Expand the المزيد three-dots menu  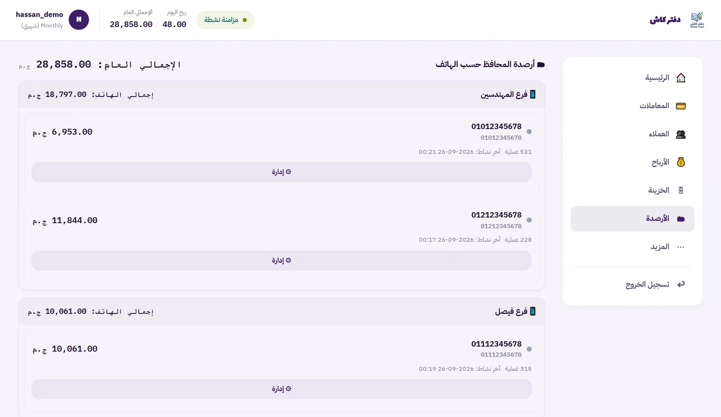pos(681,247)
